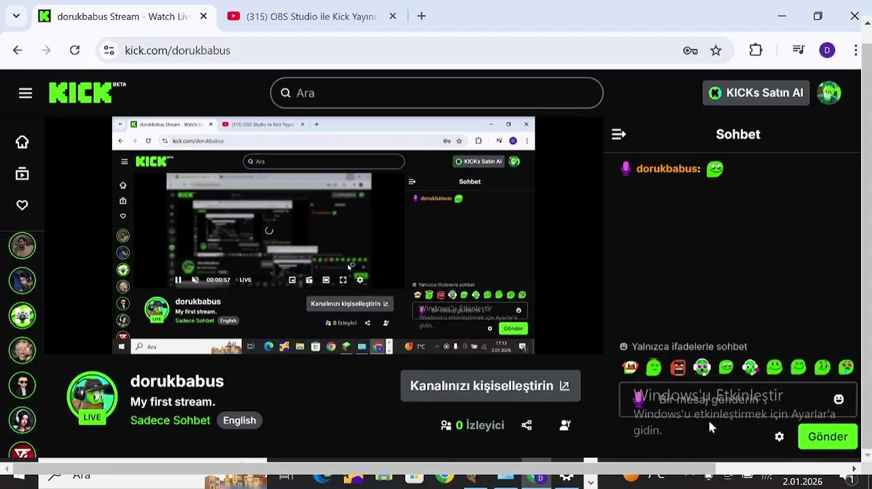Click the user icon next to share
The height and width of the screenshot is (489, 872).
click(x=565, y=425)
